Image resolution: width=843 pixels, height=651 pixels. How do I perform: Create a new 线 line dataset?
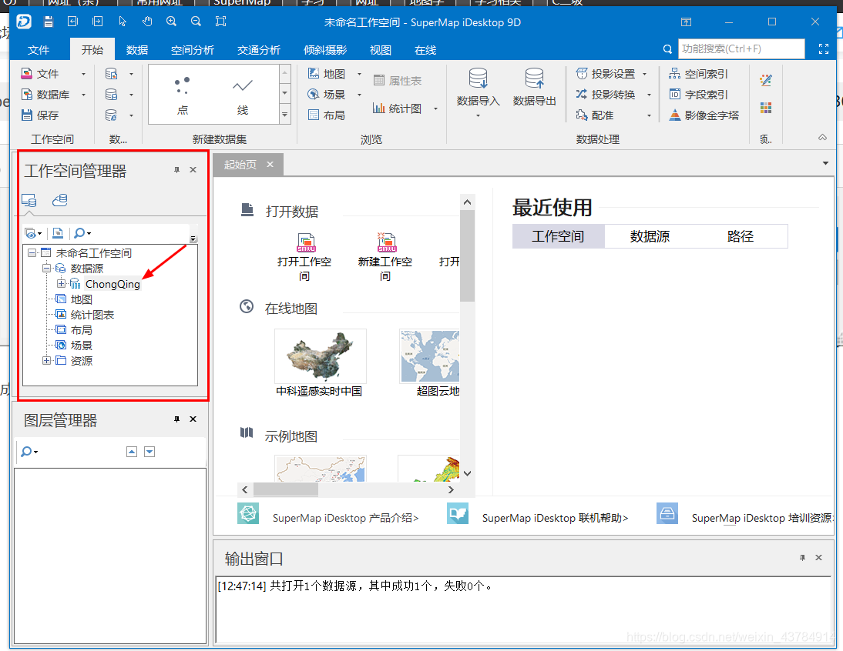coord(243,95)
